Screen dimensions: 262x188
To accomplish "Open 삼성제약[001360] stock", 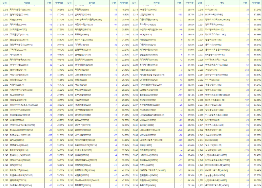I will click(x=214, y=150).
